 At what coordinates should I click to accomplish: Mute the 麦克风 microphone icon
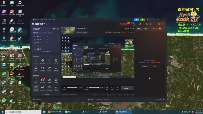click(64, 87)
